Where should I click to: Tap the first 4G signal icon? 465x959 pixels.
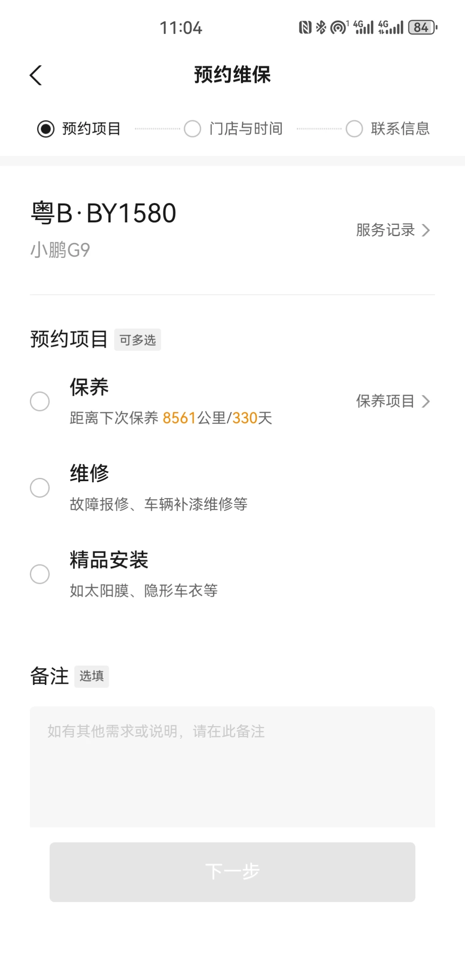pyautogui.click(x=364, y=27)
